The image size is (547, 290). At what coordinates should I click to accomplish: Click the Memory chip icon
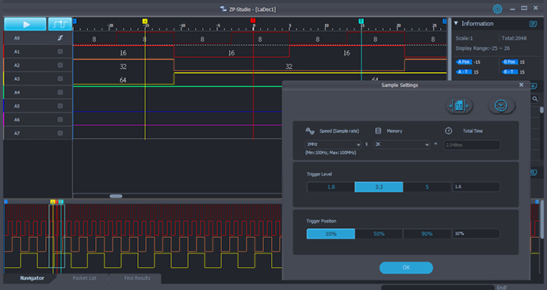(378, 131)
